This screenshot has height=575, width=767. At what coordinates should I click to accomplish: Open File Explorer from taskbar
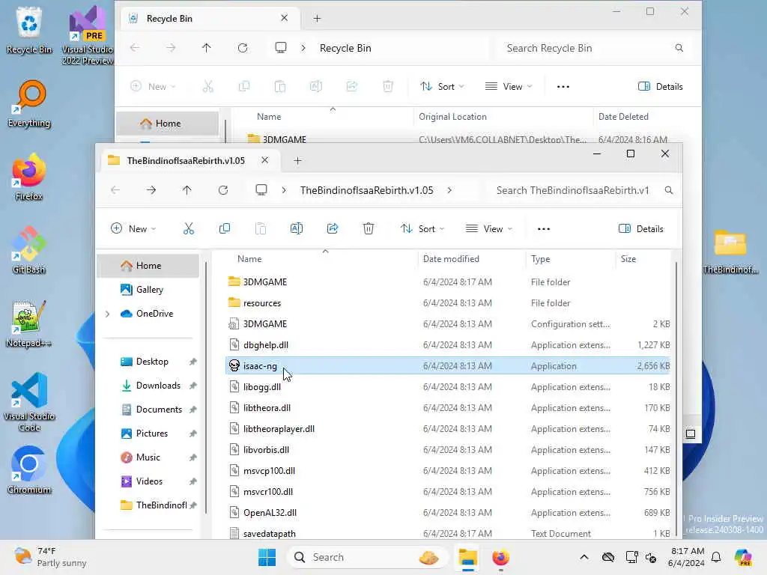coord(467,557)
